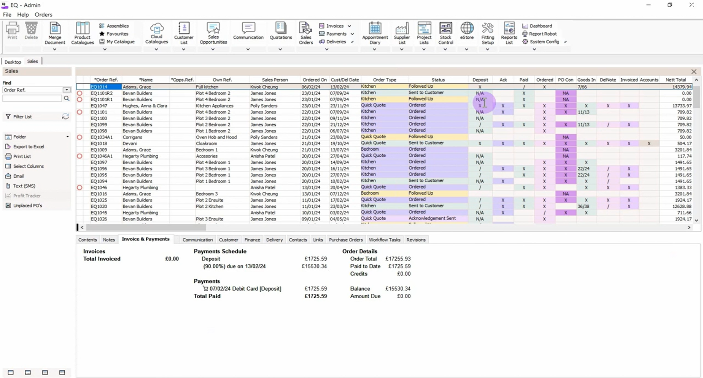The image size is (703, 378).
Task: Click the Filter List button
Action: point(19,117)
